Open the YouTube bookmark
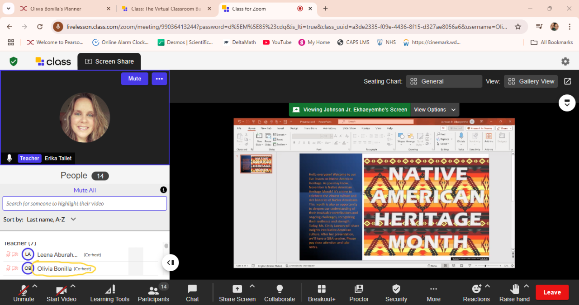Viewport: 579px width, 305px height. click(x=277, y=42)
